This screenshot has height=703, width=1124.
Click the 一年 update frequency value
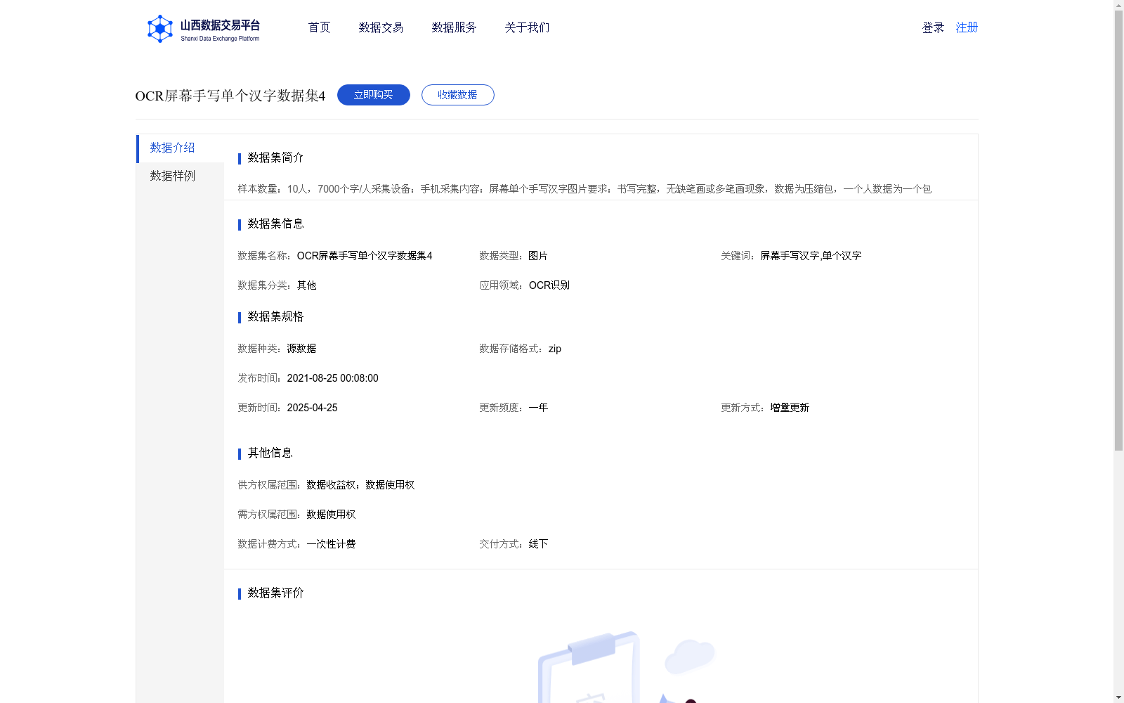[x=538, y=408]
